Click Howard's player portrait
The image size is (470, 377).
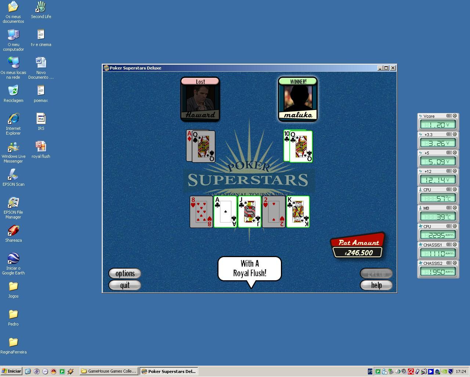pos(200,99)
